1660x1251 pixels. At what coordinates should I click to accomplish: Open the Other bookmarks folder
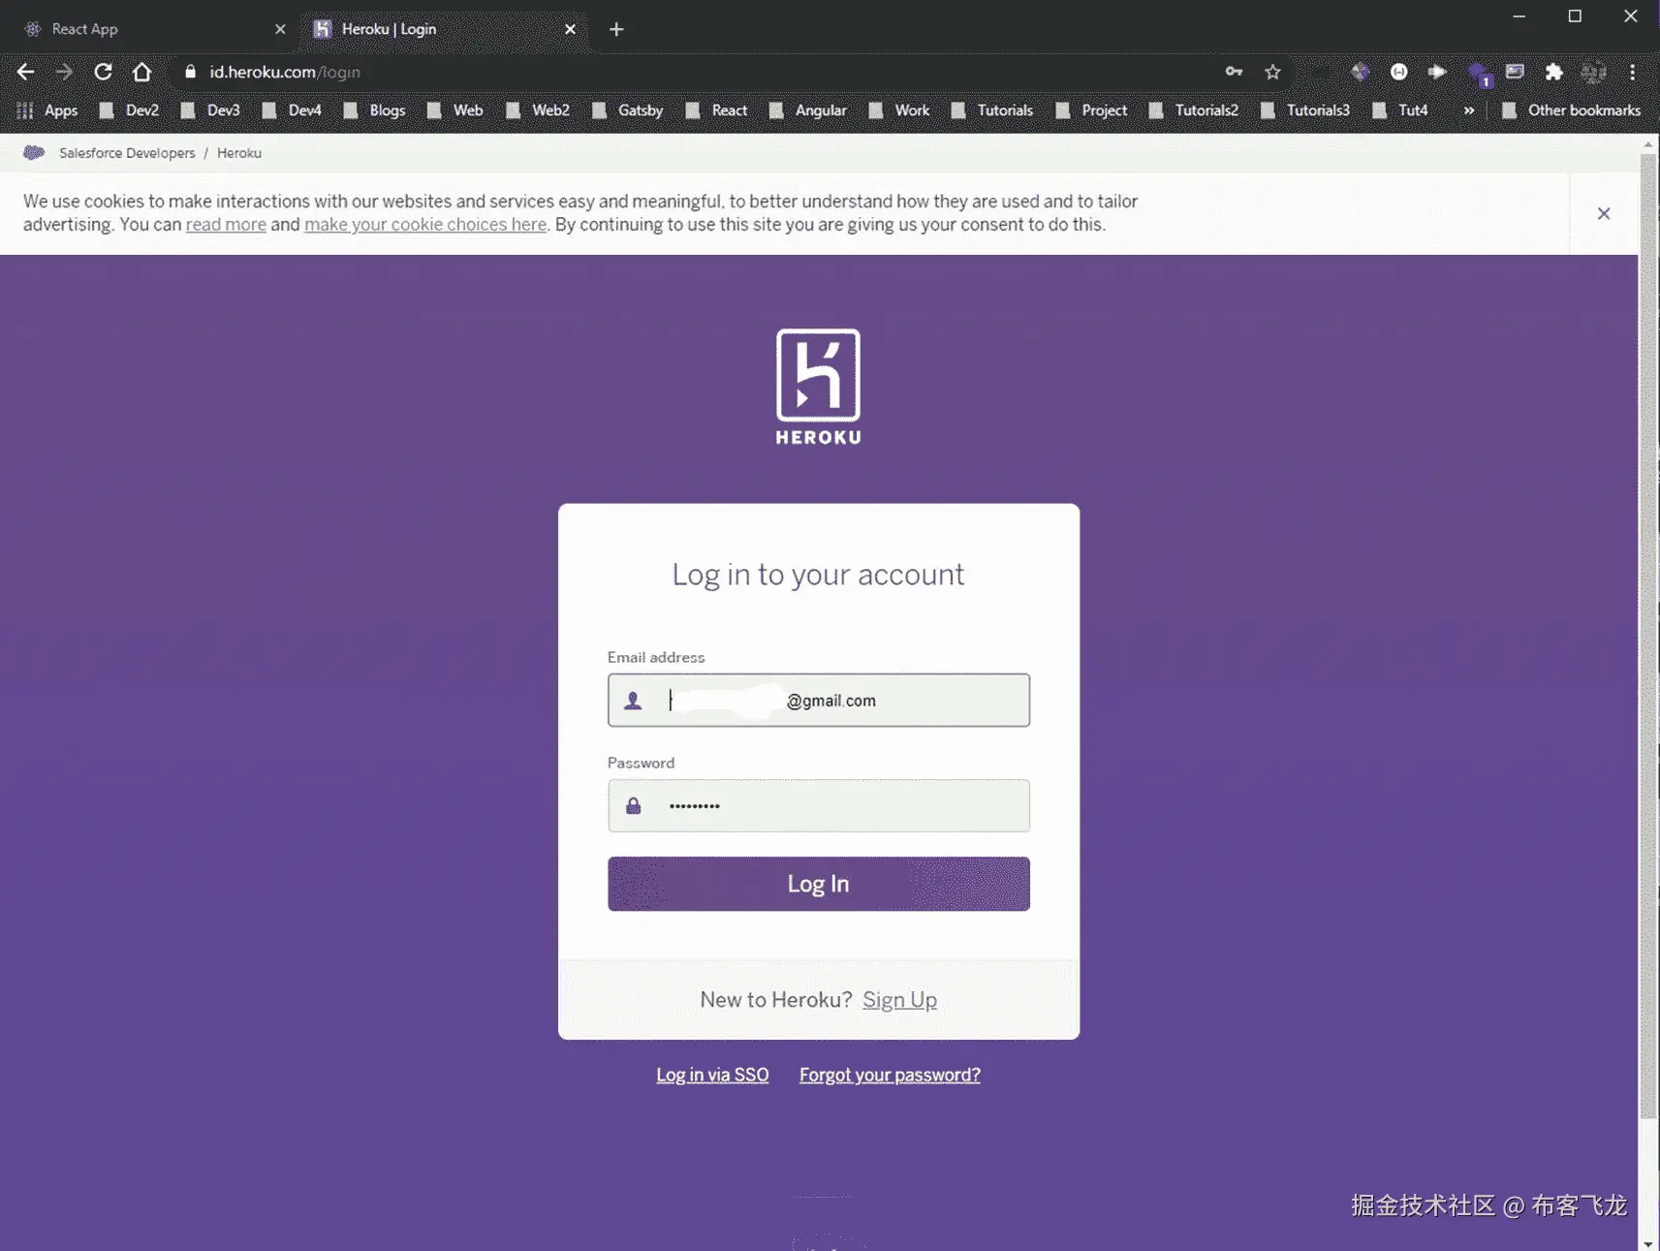point(1571,110)
